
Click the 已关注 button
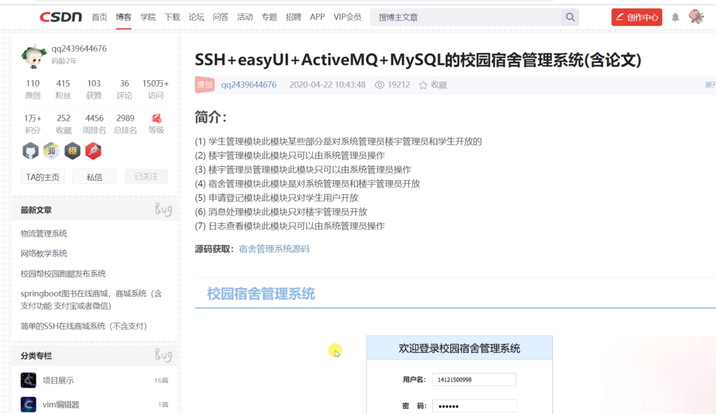pos(146,177)
